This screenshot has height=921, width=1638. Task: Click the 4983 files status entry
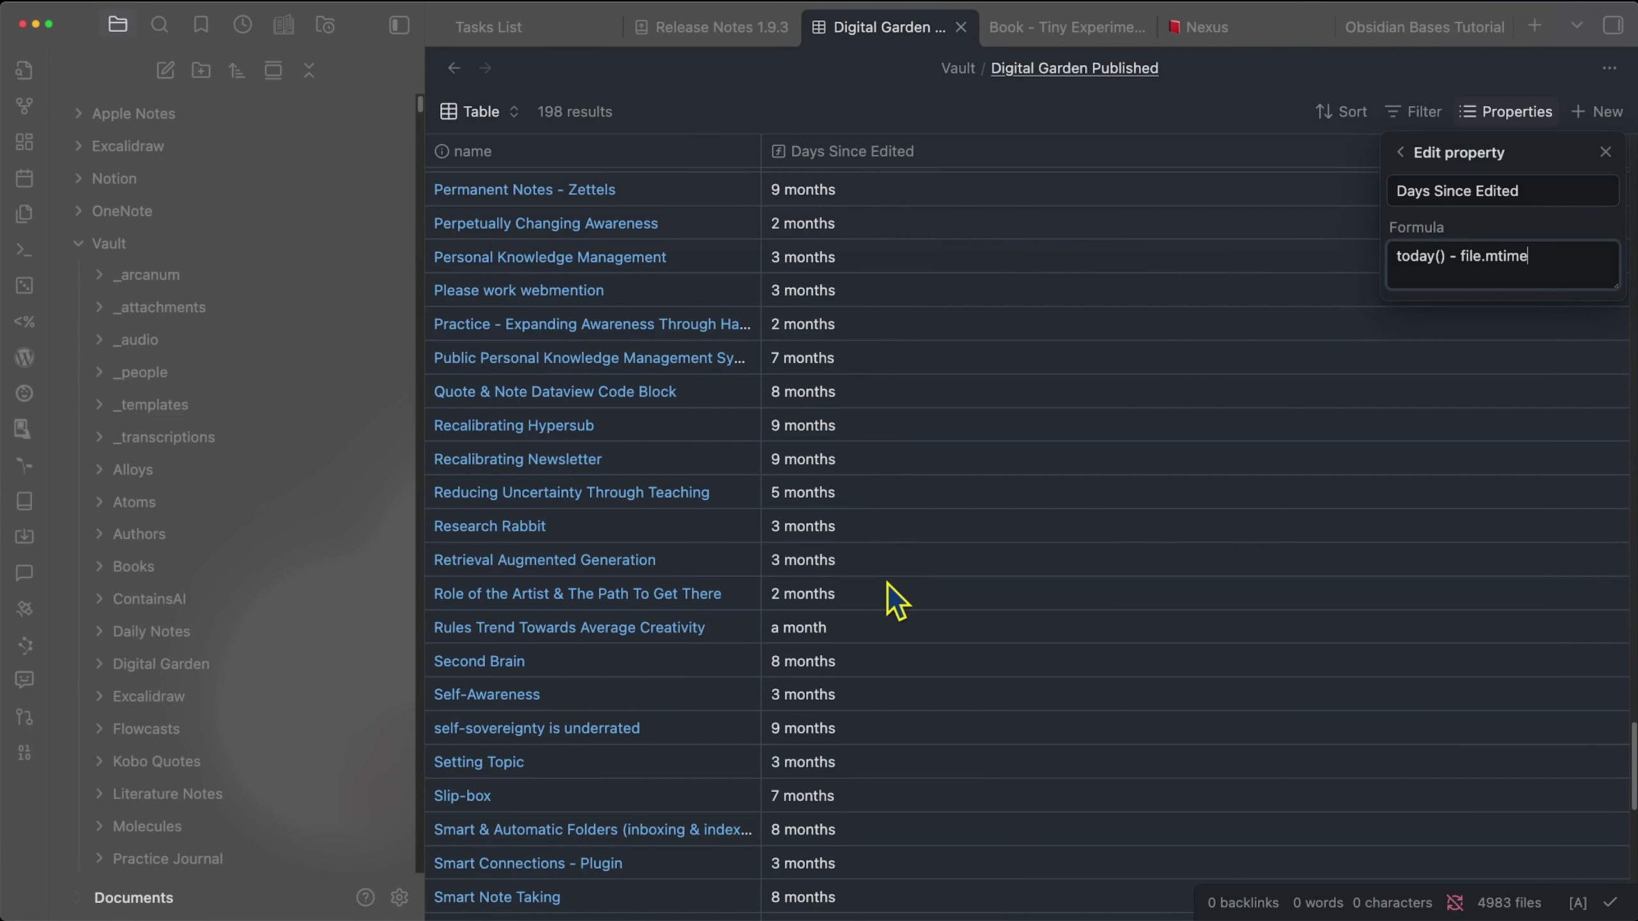tap(1509, 902)
